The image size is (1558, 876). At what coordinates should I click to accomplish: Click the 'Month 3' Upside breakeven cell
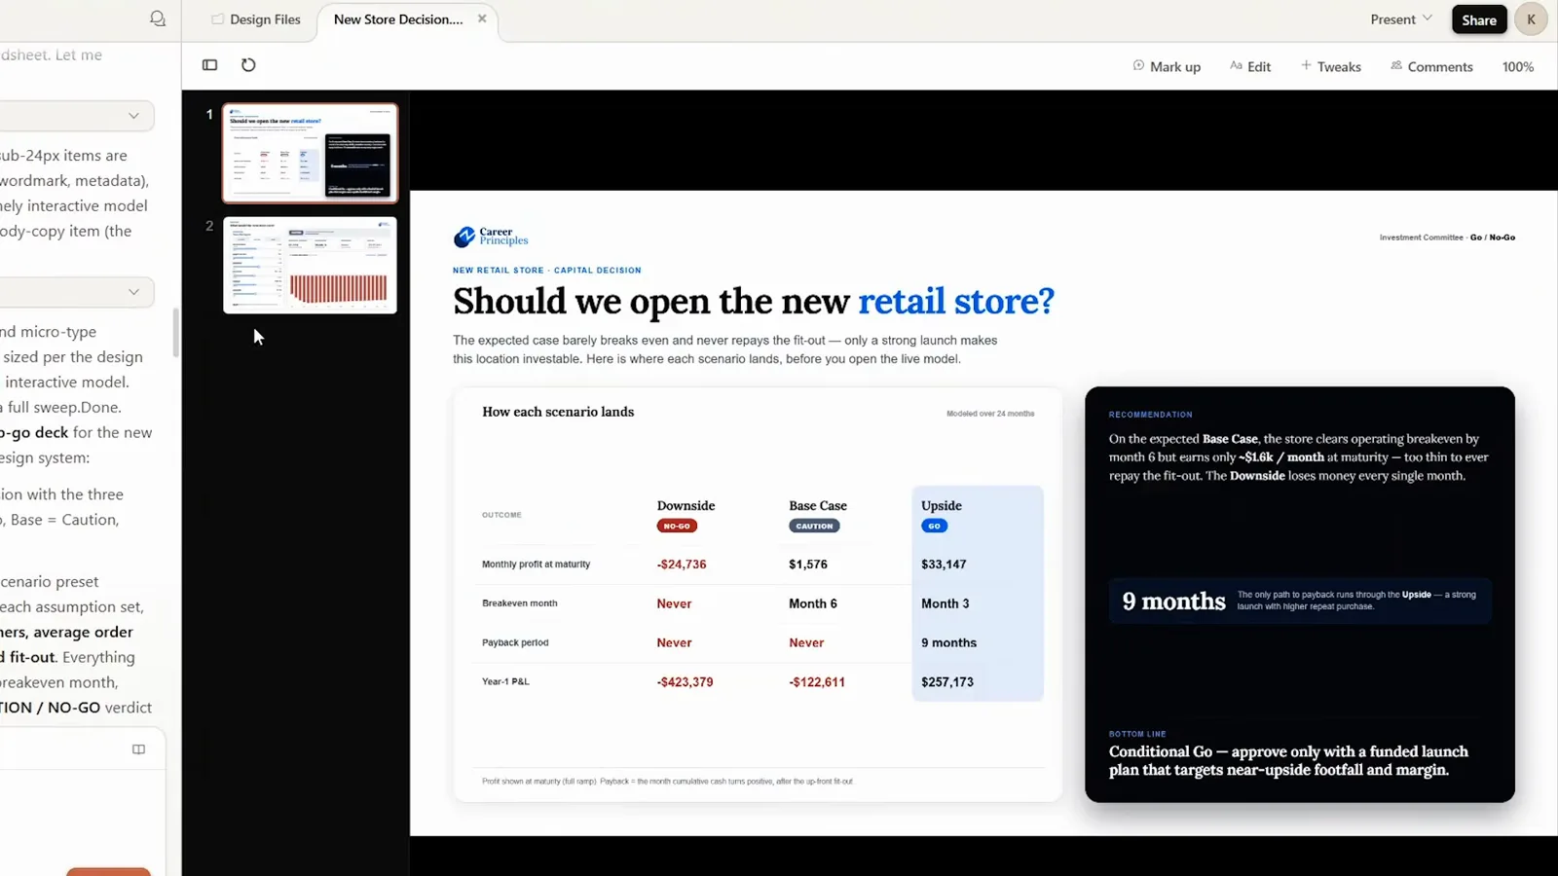pos(945,603)
